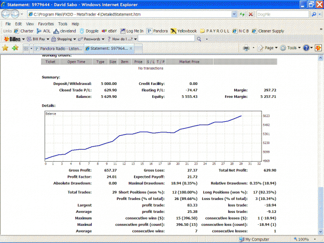The height and width of the screenshot is (243, 324).
Task: Click the Balance chart image
Action: (x=158, y=138)
